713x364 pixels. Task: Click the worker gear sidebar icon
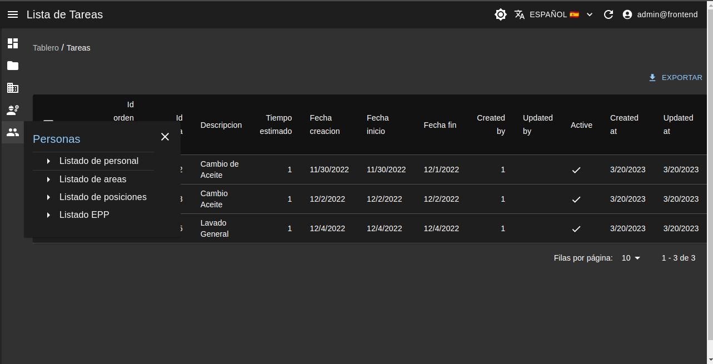(x=13, y=110)
